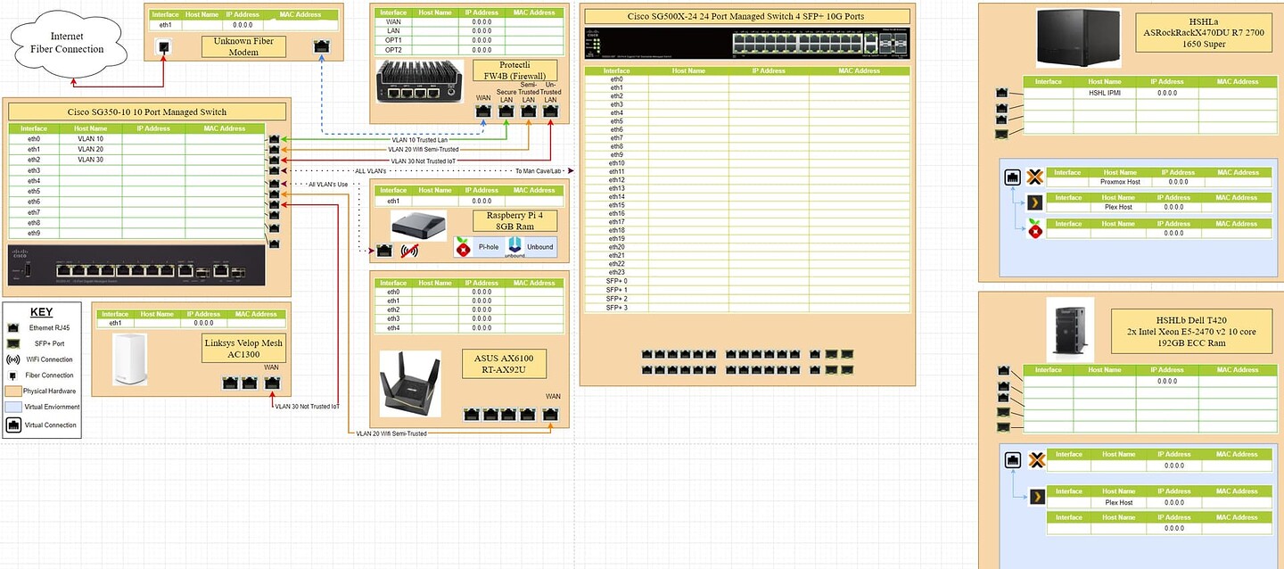
Task: Select the Proxmox icon on the Dell T420 panel
Action: click(1037, 459)
